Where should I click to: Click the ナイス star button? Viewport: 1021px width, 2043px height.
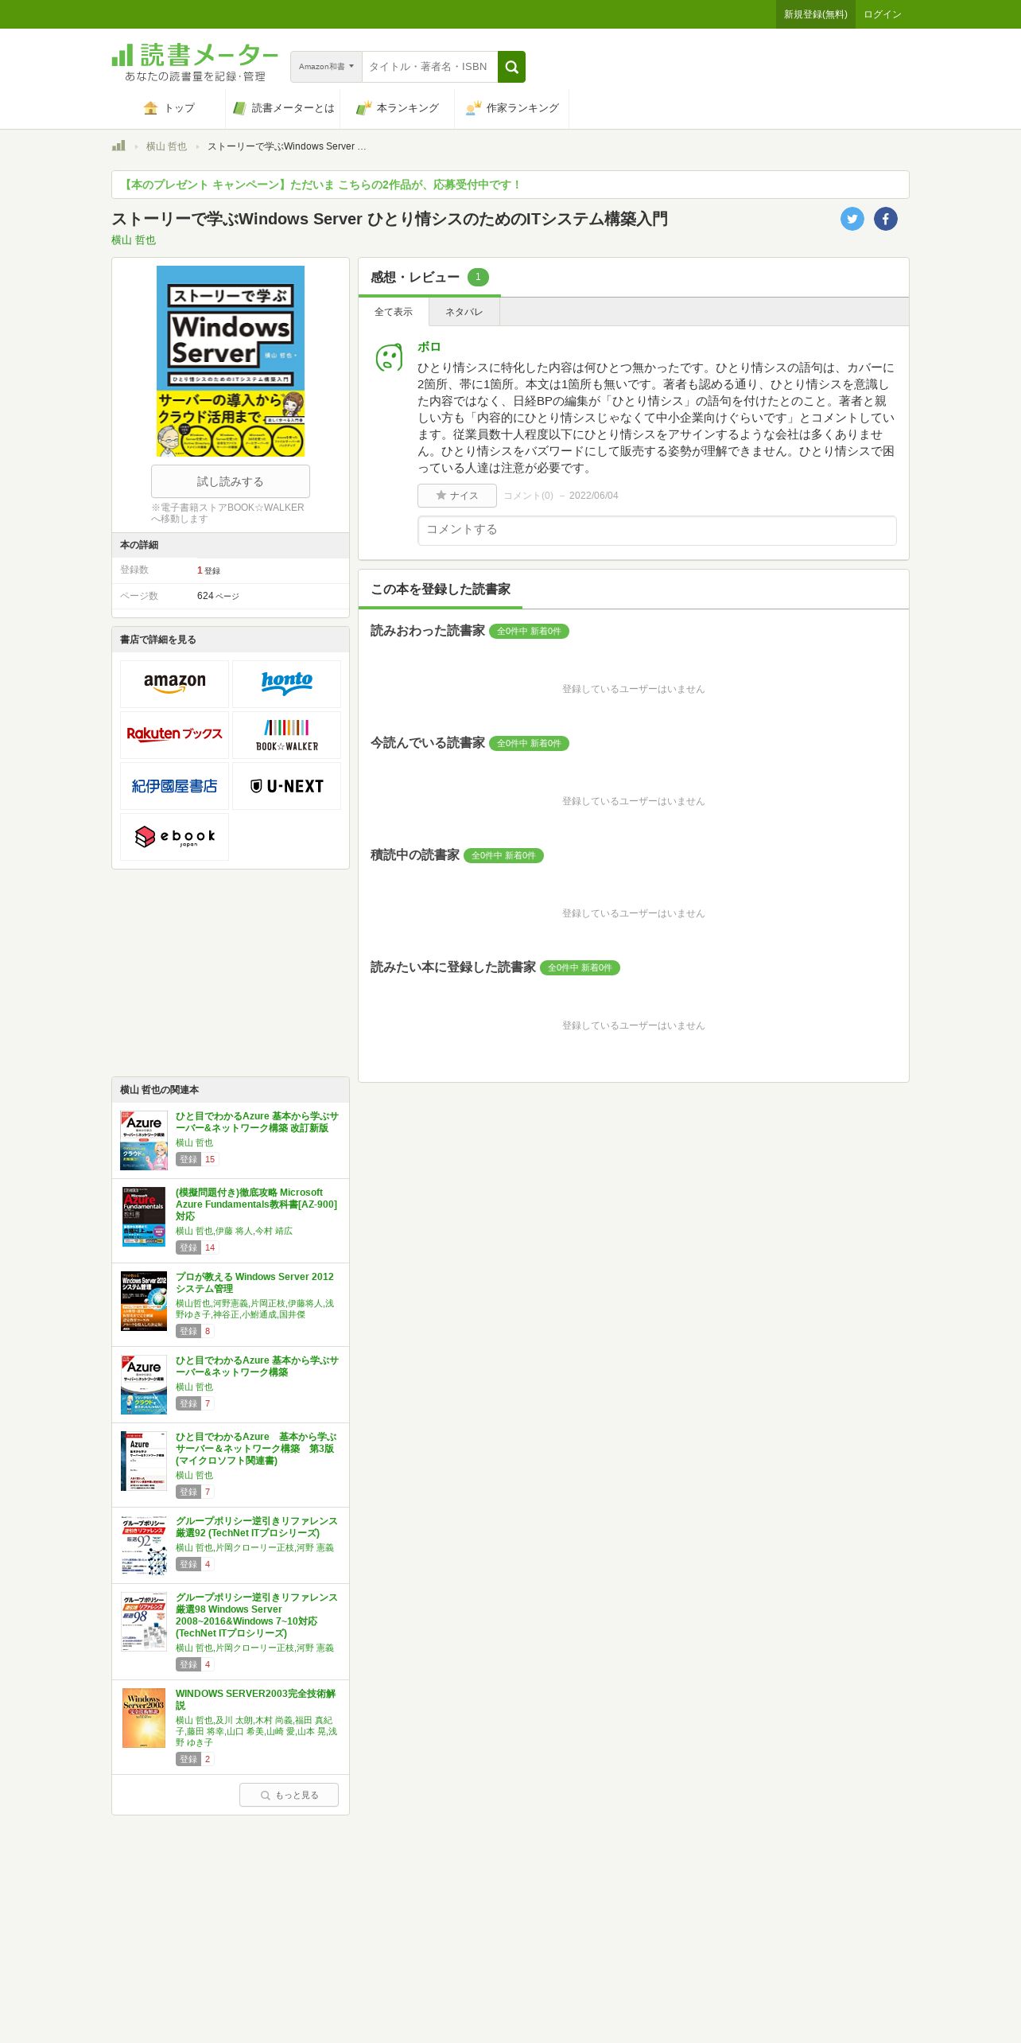[x=457, y=496]
